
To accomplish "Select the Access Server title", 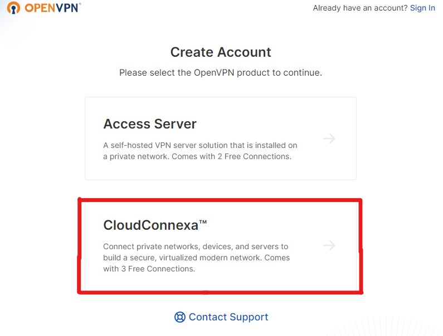I will [150, 124].
